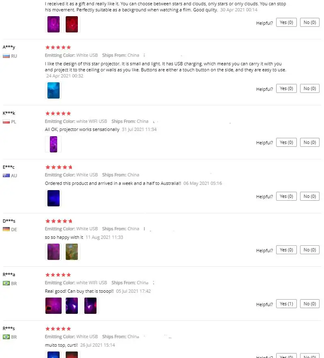Click the star rating on K***k's review

pyautogui.click(x=58, y=114)
